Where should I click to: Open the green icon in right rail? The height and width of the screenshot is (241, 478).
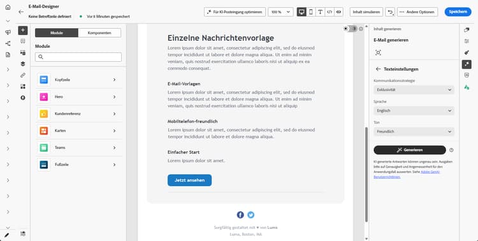[467, 87]
